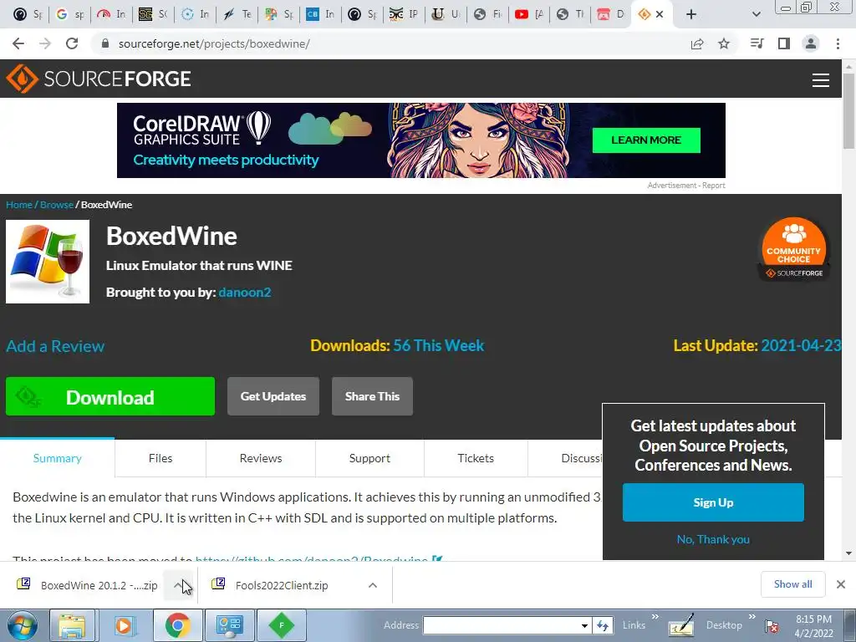Open the Action Center flag icon

pos(772,627)
